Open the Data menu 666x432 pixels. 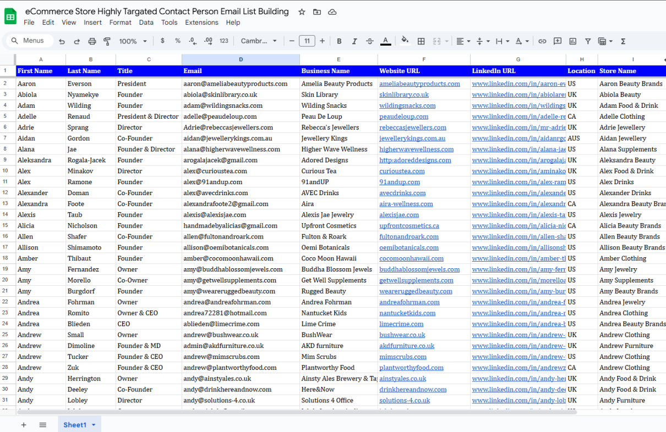point(146,23)
